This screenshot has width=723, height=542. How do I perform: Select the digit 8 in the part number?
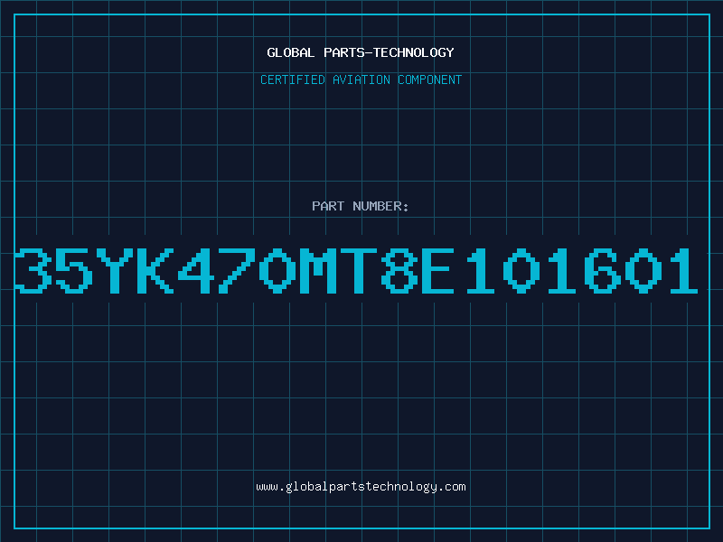(x=399, y=270)
